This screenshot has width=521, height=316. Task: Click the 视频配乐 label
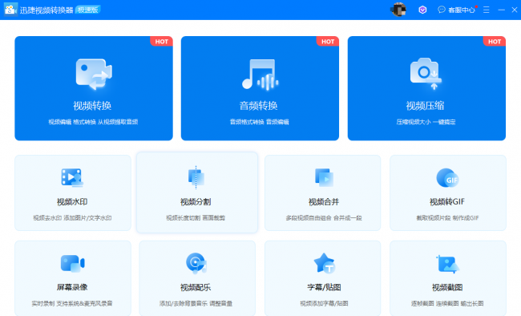pyautogui.click(x=196, y=287)
